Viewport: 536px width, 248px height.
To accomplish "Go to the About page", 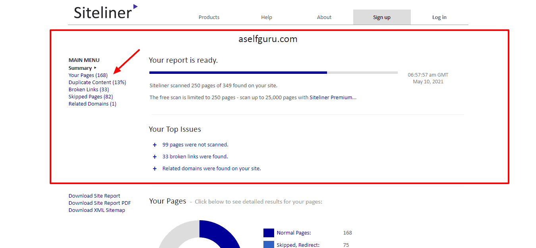I will pos(324,17).
